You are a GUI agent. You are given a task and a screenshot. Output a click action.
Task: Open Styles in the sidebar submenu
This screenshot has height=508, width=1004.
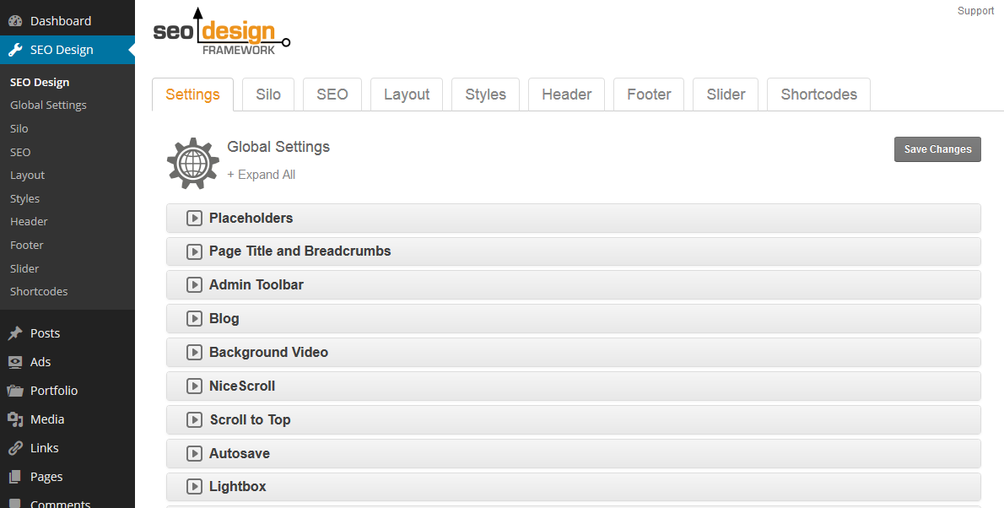click(25, 198)
